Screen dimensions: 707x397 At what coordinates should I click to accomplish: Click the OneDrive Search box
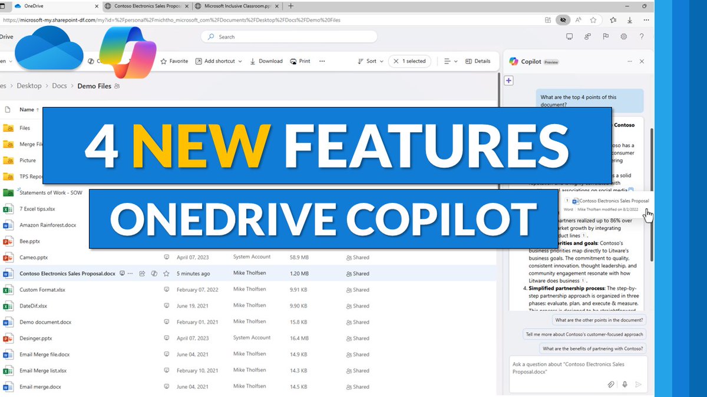coord(289,36)
